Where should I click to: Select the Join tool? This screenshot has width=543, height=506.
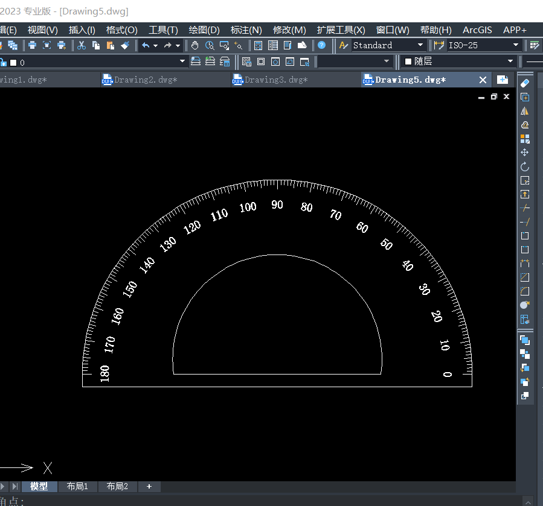(x=525, y=264)
